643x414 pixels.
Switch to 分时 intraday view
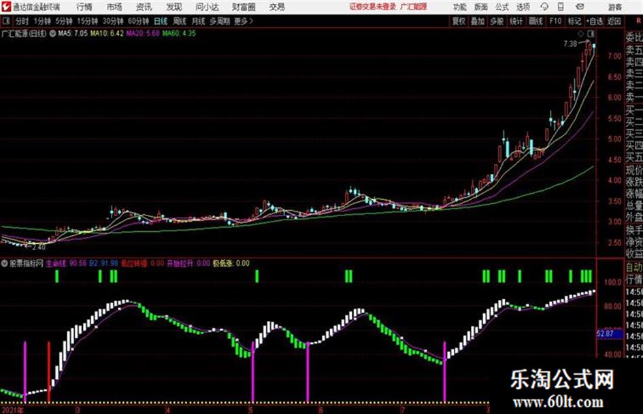22,21
